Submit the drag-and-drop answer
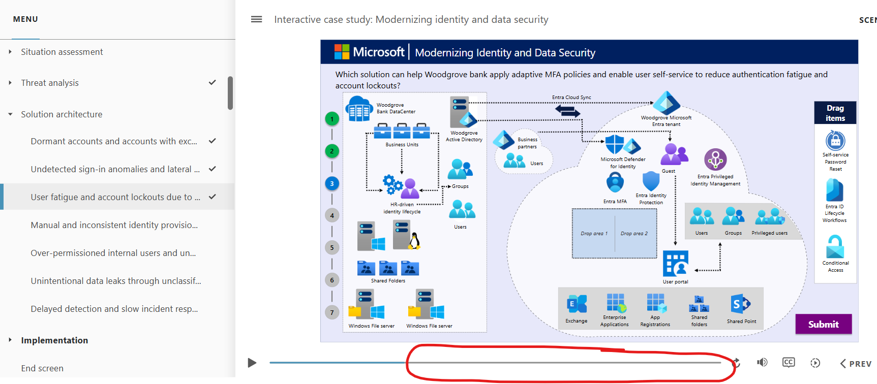 [824, 324]
